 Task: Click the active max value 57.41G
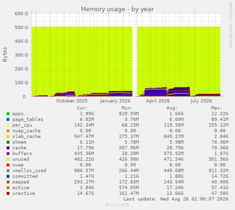click(x=220, y=188)
